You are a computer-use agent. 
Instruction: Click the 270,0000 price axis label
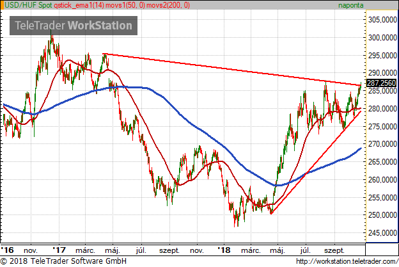pos(382,144)
